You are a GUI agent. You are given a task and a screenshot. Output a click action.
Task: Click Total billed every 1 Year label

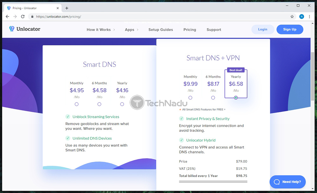198,176
